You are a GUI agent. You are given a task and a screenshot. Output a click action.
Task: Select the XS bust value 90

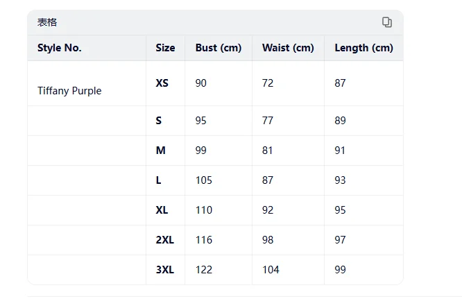[x=200, y=83]
